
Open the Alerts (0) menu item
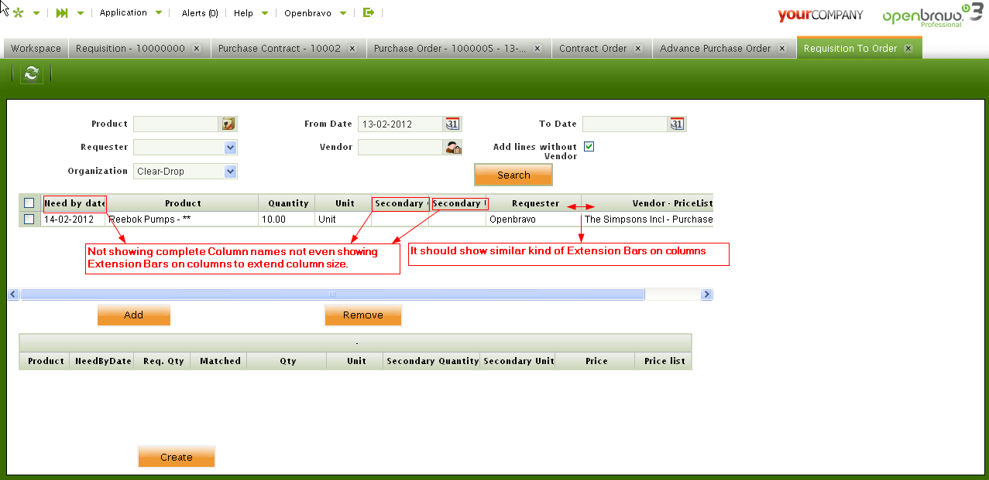pyautogui.click(x=200, y=13)
